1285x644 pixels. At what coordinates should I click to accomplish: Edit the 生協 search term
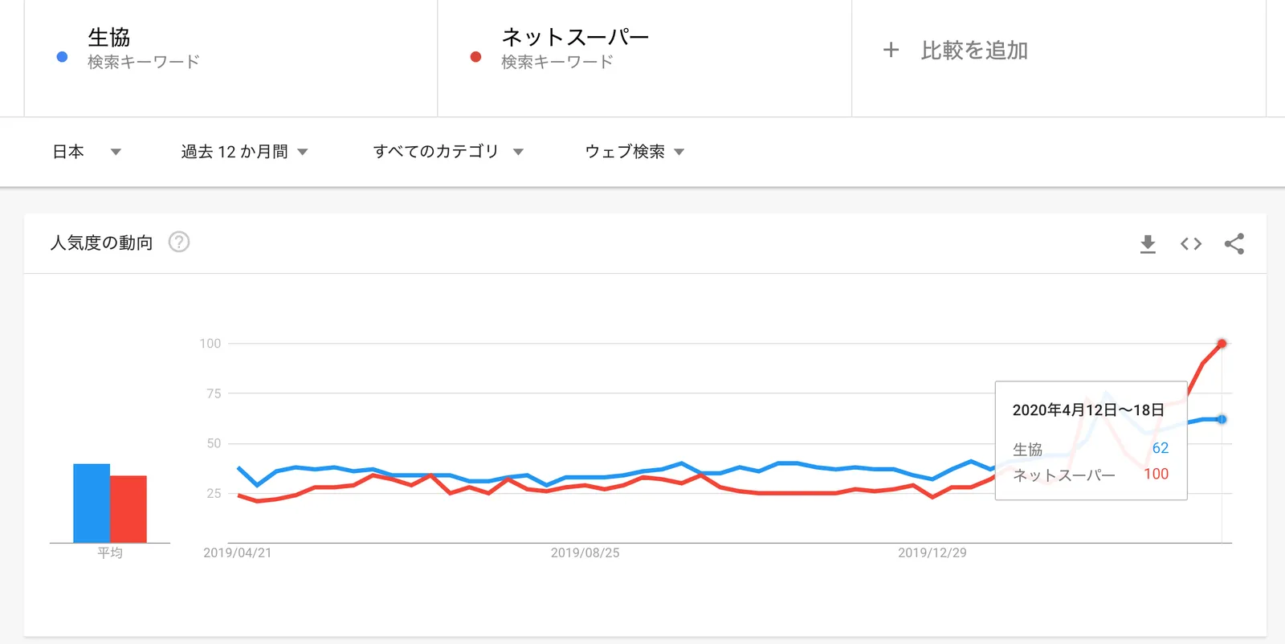[x=109, y=38]
